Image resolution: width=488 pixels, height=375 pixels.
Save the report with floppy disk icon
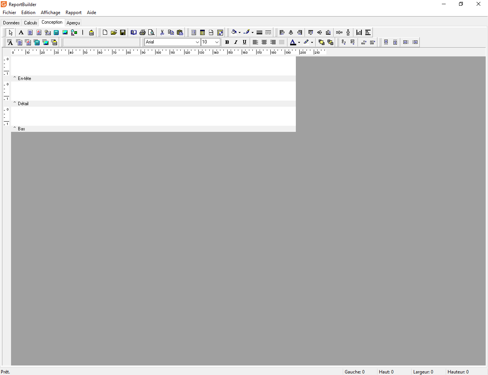[122, 32]
